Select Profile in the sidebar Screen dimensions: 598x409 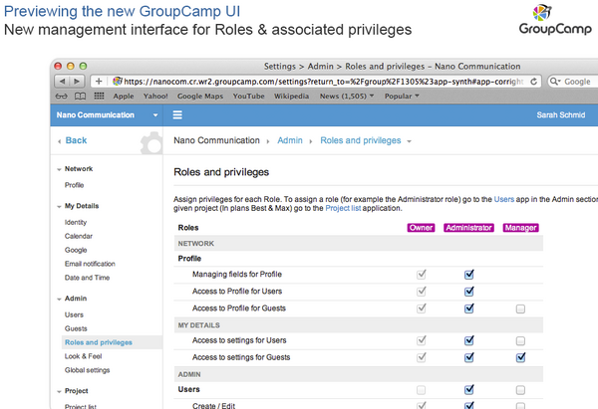(75, 185)
